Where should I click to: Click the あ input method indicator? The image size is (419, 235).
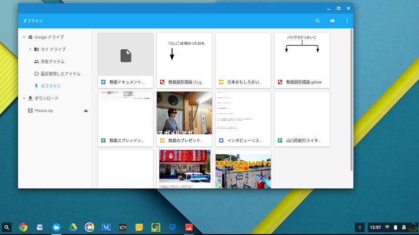[x=404, y=227]
